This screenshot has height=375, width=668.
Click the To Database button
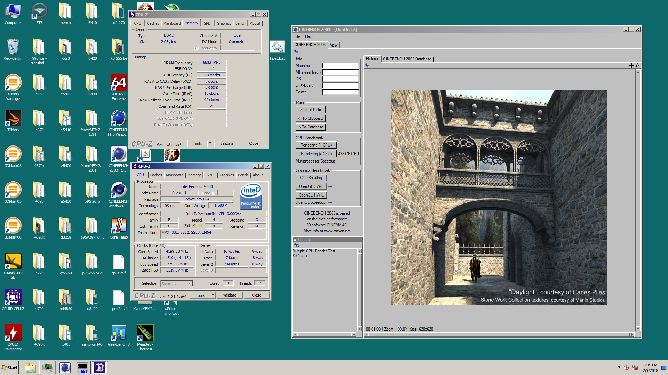(311, 127)
